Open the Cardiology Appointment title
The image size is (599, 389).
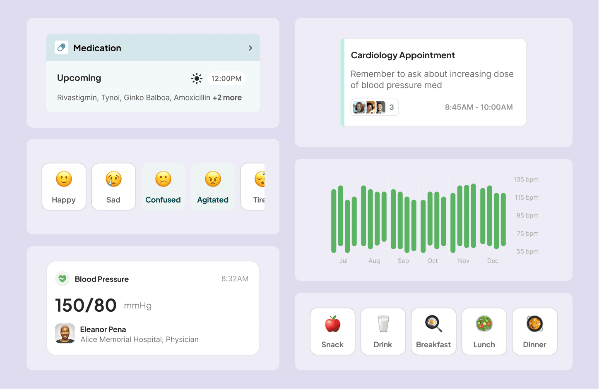point(403,55)
